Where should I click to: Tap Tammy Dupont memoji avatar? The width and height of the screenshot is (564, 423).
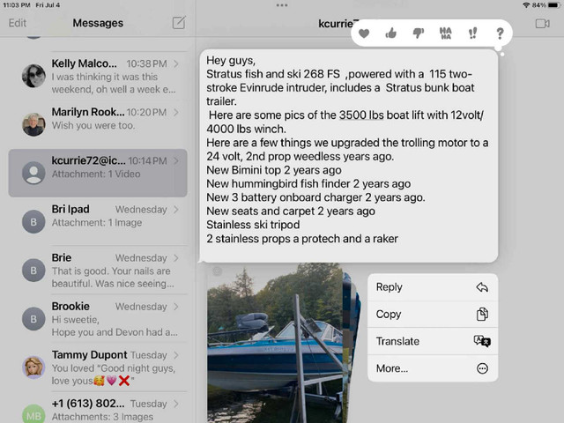point(33,367)
